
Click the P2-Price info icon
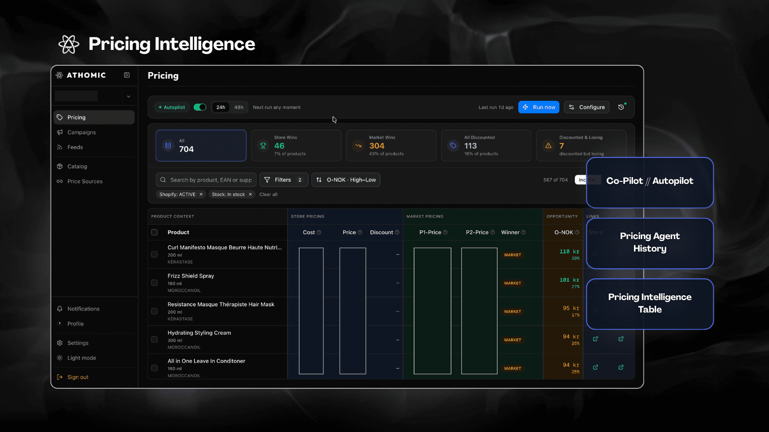click(x=493, y=232)
